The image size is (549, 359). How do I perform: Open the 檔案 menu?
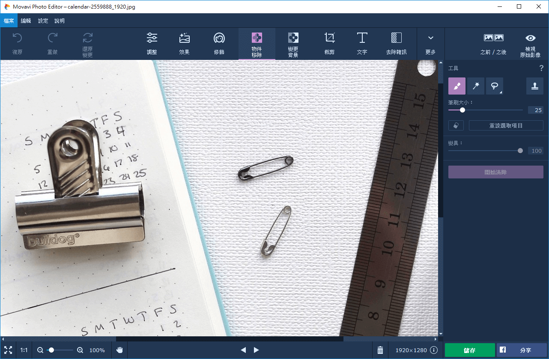9,21
